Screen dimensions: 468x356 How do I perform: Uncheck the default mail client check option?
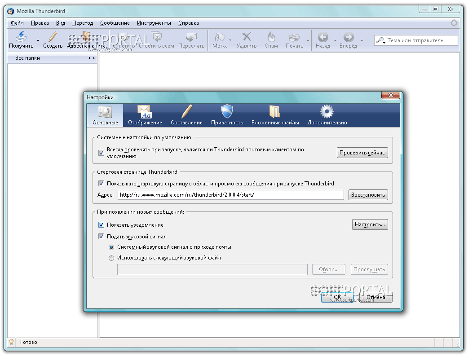[101, 153]
